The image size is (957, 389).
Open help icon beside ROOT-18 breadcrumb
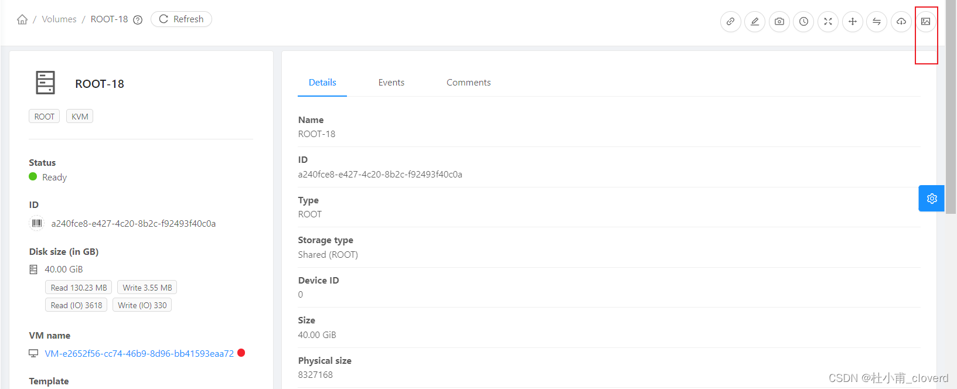[138, 20]
